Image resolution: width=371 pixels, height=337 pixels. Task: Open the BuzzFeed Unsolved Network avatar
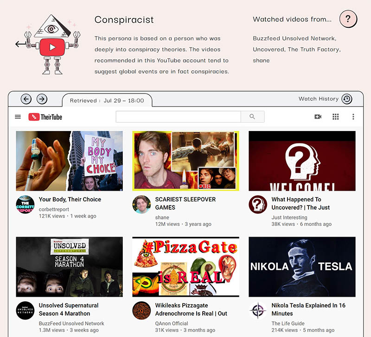point(25,311)
